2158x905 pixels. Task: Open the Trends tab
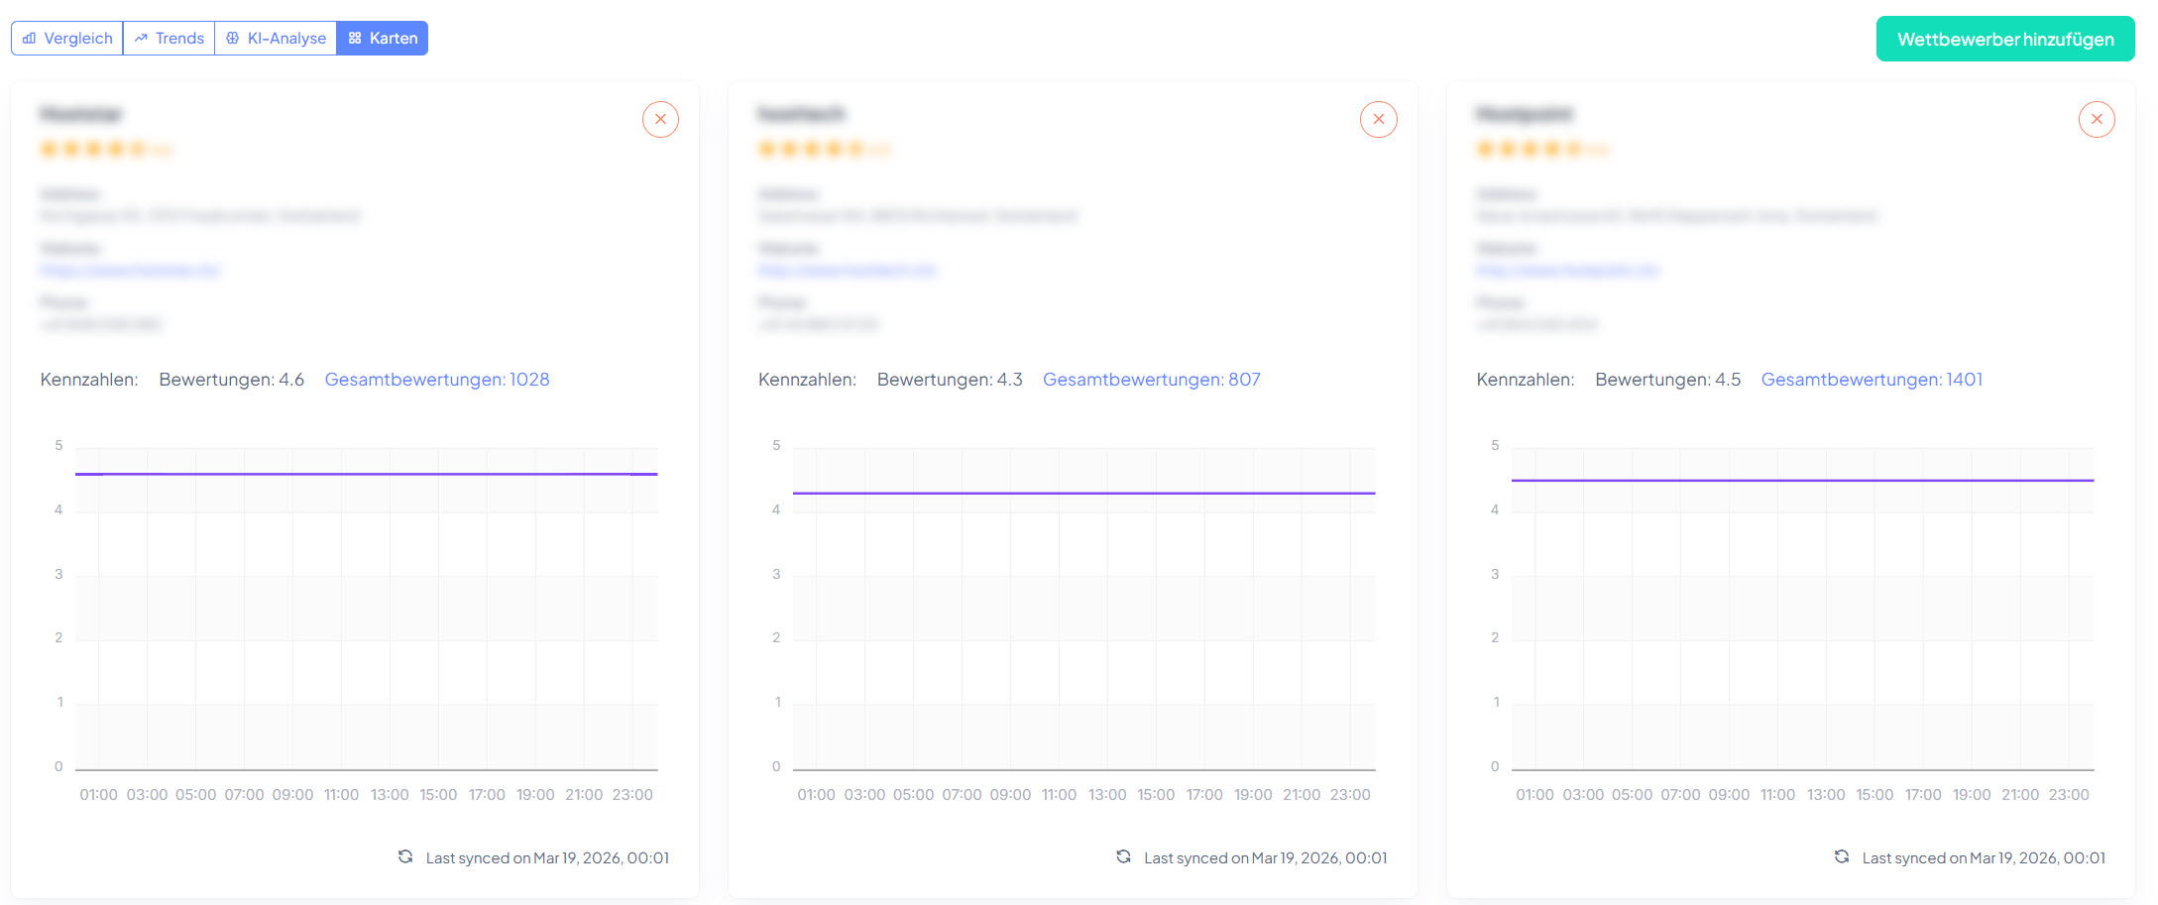(x=170, y=39)
